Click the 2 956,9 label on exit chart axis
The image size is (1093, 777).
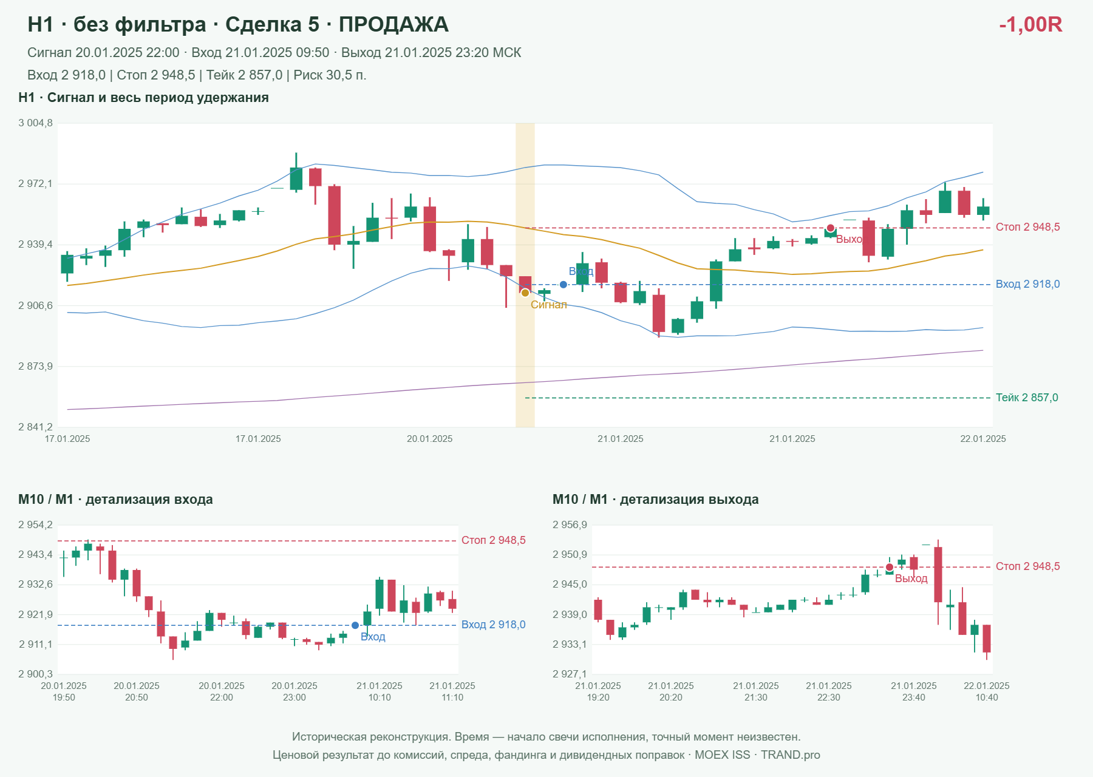pyautogui.click(x=570, y=525)
